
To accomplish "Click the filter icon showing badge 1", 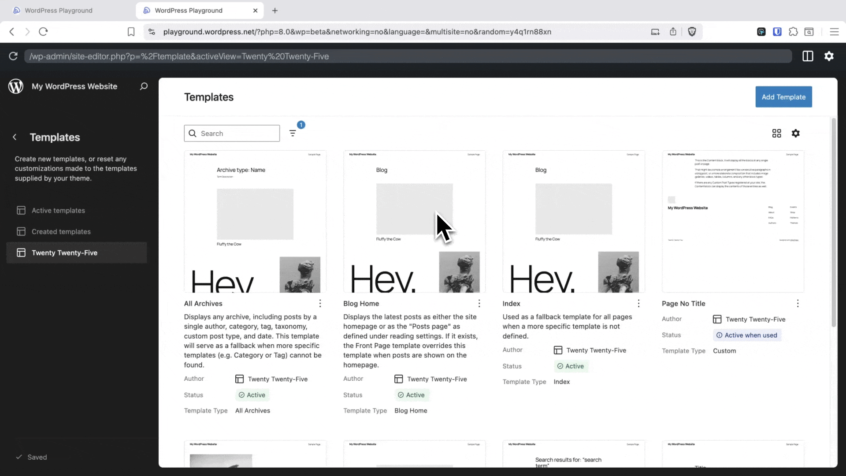I will [293, 133].
